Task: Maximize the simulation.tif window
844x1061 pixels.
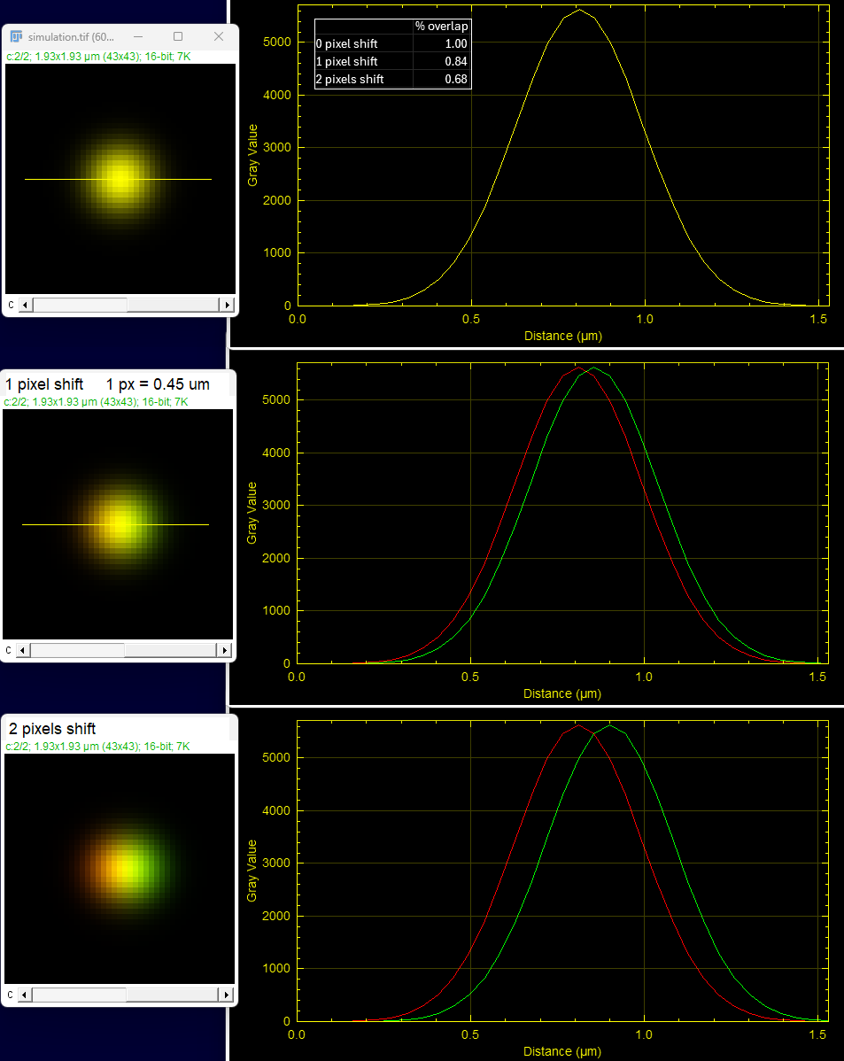Action: point(178,36)
